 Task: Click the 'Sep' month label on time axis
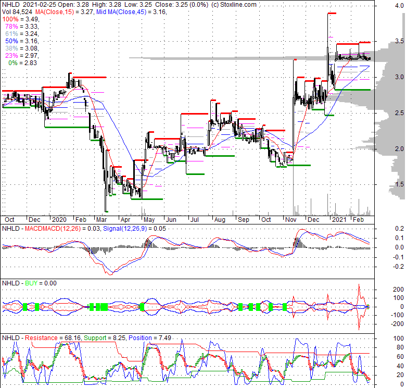[244, 220]
